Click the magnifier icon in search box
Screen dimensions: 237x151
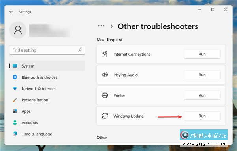80,50
